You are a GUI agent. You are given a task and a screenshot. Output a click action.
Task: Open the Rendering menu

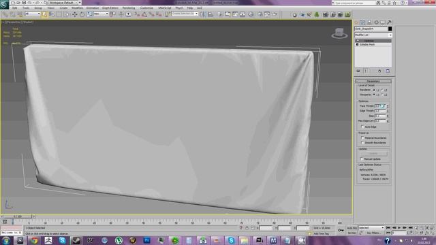click(x=129, y=8)
